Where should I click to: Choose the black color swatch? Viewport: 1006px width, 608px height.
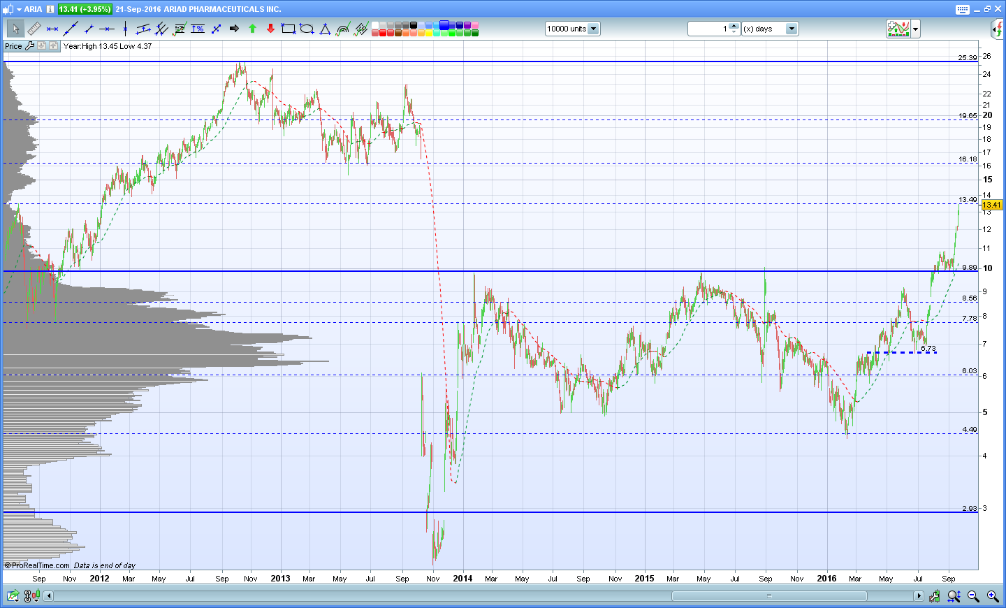(x=414, y=25)
